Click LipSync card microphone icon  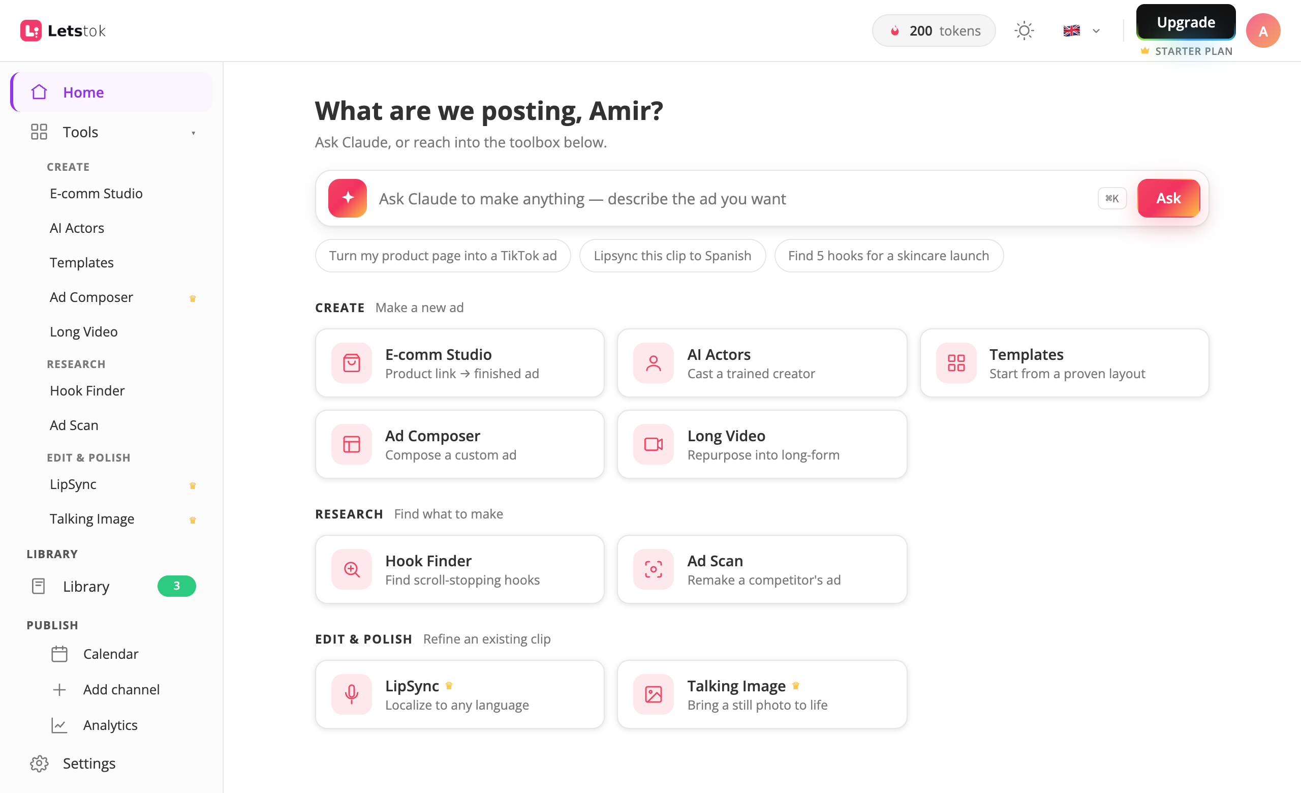(351, 694)
